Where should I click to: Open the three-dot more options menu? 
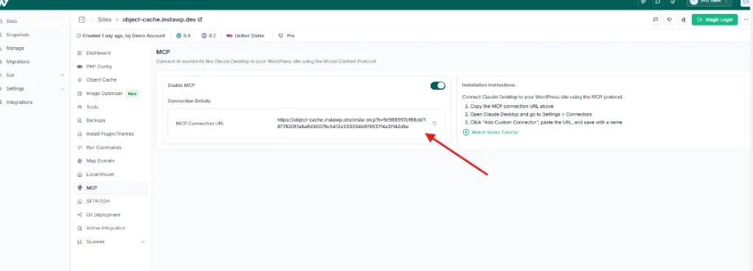[745, 20]
